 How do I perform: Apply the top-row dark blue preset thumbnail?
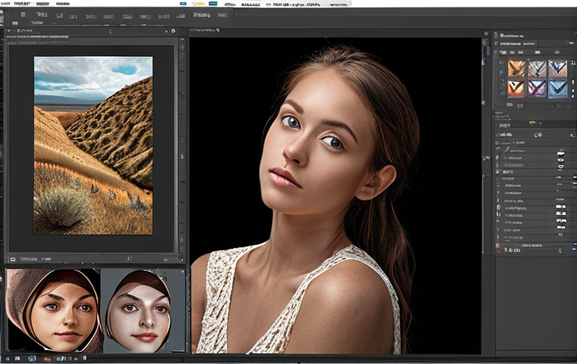(558, 68)
